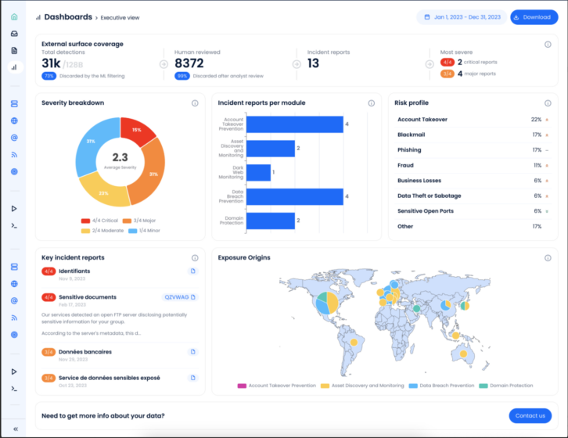Viewport: 568px width, 438px height.
Task: Show info for Severity breakdown card
Action: (195, 103)
